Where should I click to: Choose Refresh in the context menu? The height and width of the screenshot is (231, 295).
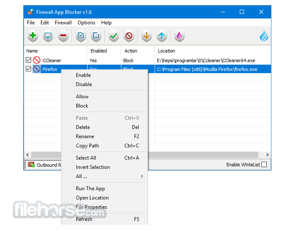pyautogui.click(x=105, y=219)
